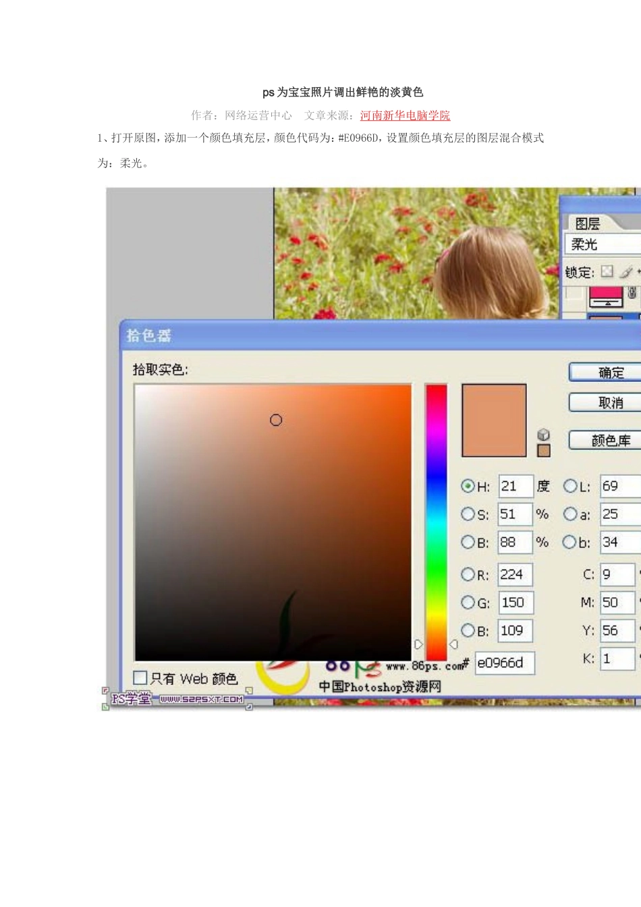641x907 pixels.
Task: Click the large new color preview swatch
Action: coord(494,420)
